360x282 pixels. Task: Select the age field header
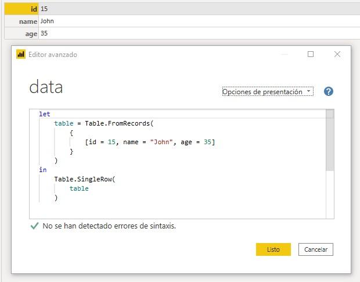(x=21, y=34)
